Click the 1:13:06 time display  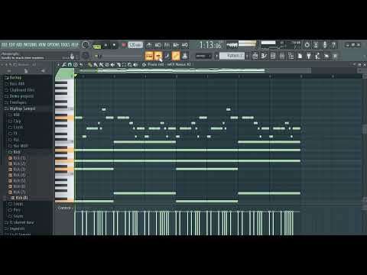coord(210,45)
